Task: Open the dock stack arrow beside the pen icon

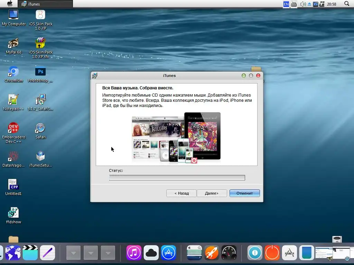Action: click(x=73, y=253)
